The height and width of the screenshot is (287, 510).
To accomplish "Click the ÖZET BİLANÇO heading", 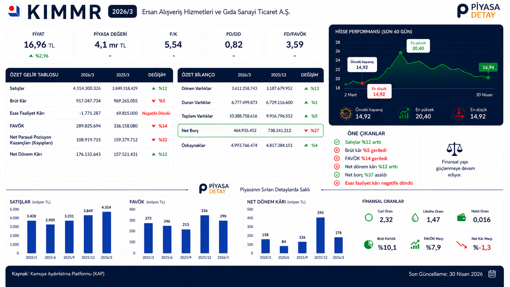I will (198, 75).
